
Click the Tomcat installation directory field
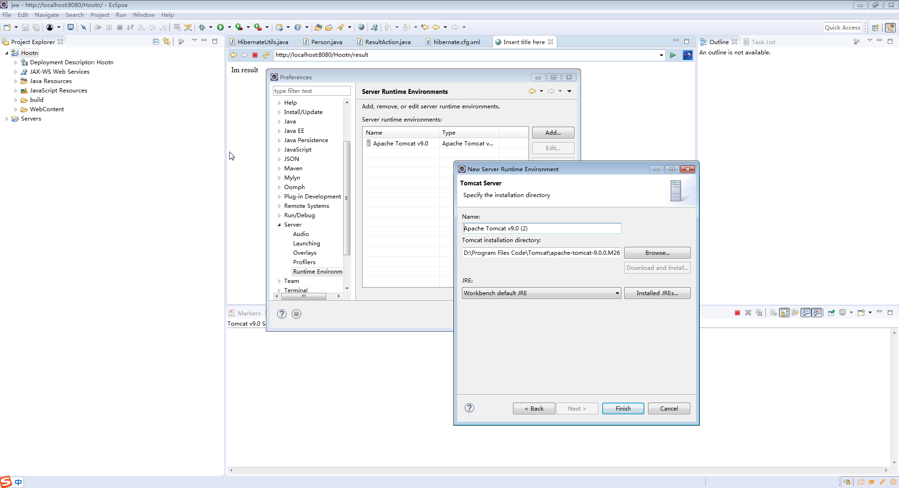click(541, 253)
